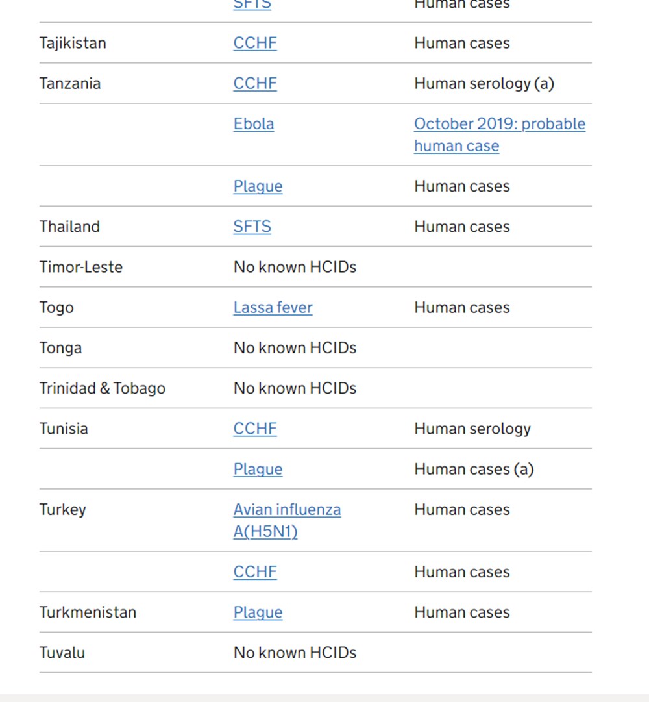Open the CCHF link under Turkey
The image size is (649, 702).
(x=255, y=572)
